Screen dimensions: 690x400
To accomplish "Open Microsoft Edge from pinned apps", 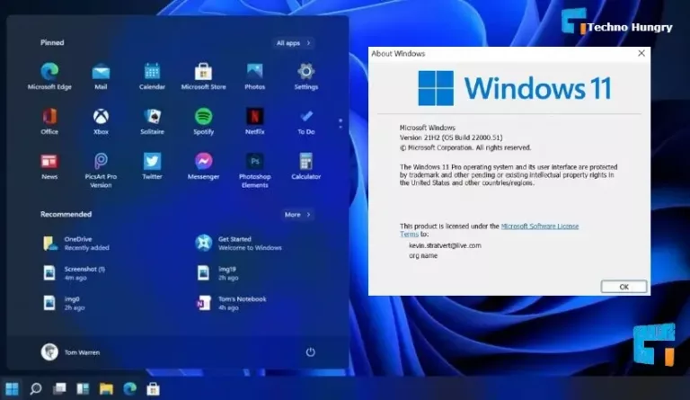I will [x=49, y=76].
